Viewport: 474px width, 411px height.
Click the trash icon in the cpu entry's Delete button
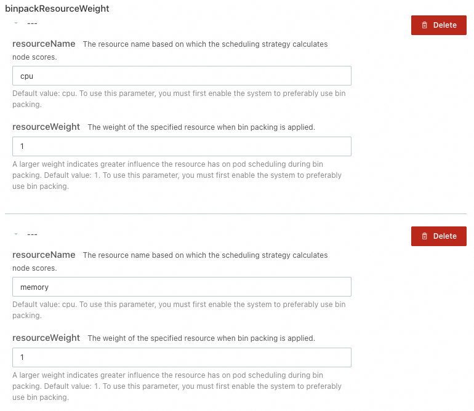click(x=424, y=25)
